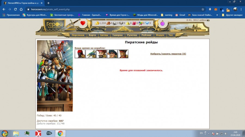245x137 pixels.
Task: Open File Explorer from the taskbar
Action: 16,133
